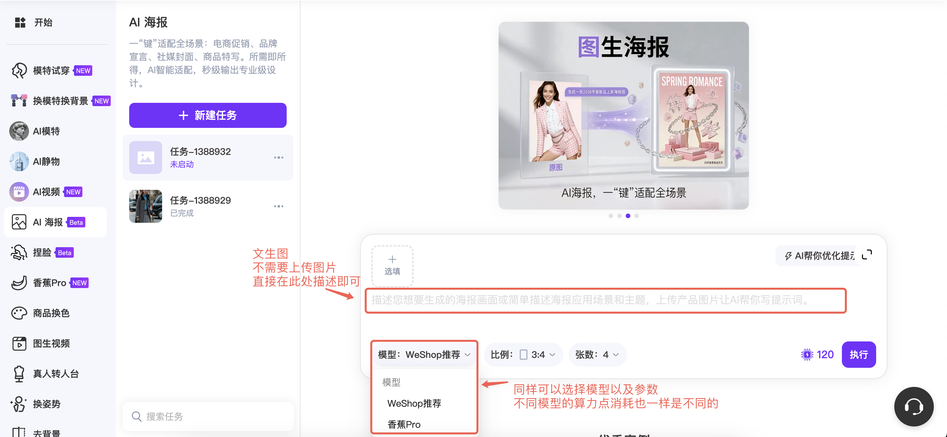
Task: Expand the 比例 3:4 ratio dropdown
Action: coord(523,354)
